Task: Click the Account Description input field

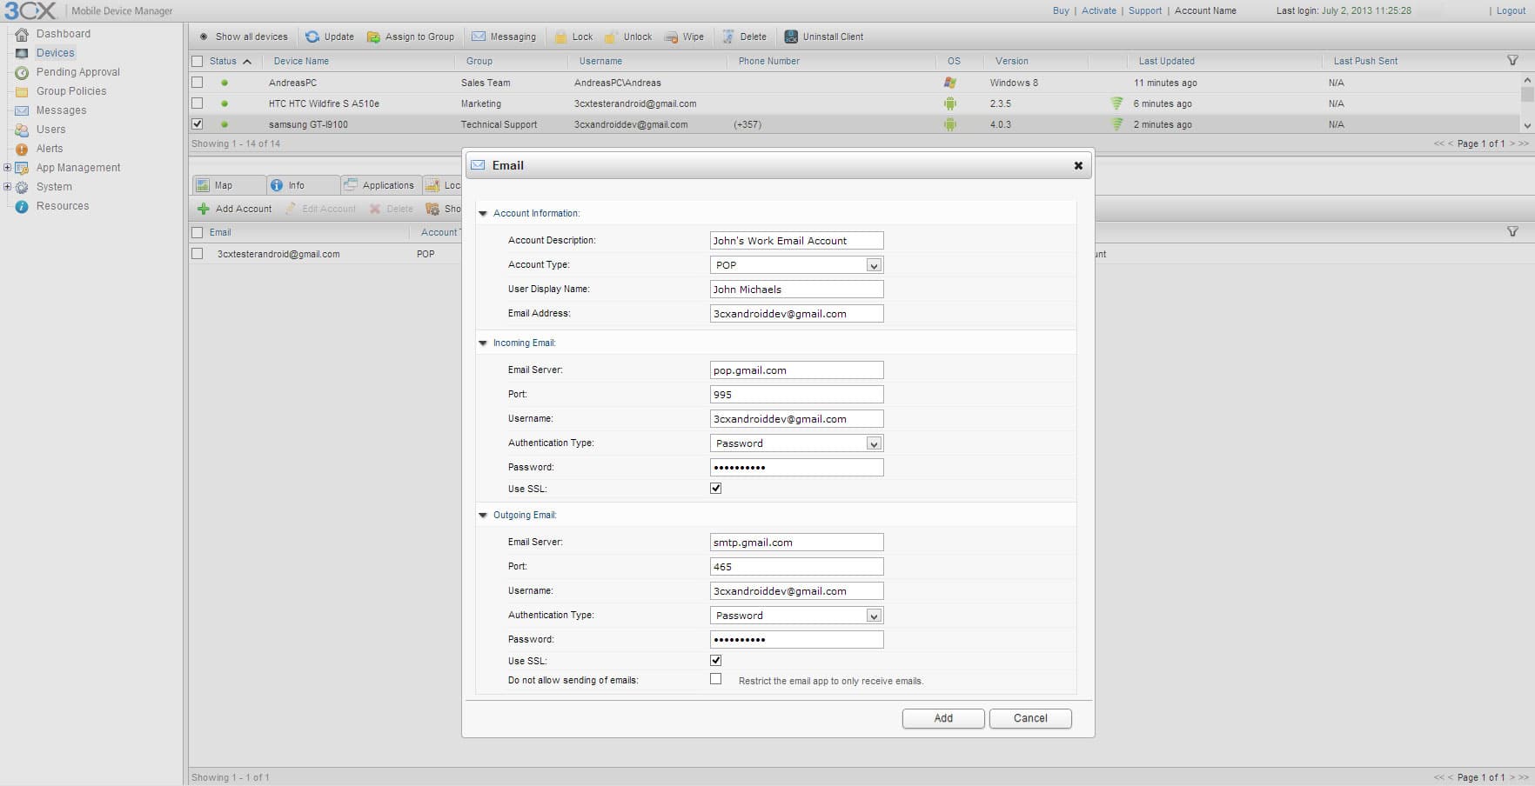Action: pyautogui.click(x=796, y=241)
